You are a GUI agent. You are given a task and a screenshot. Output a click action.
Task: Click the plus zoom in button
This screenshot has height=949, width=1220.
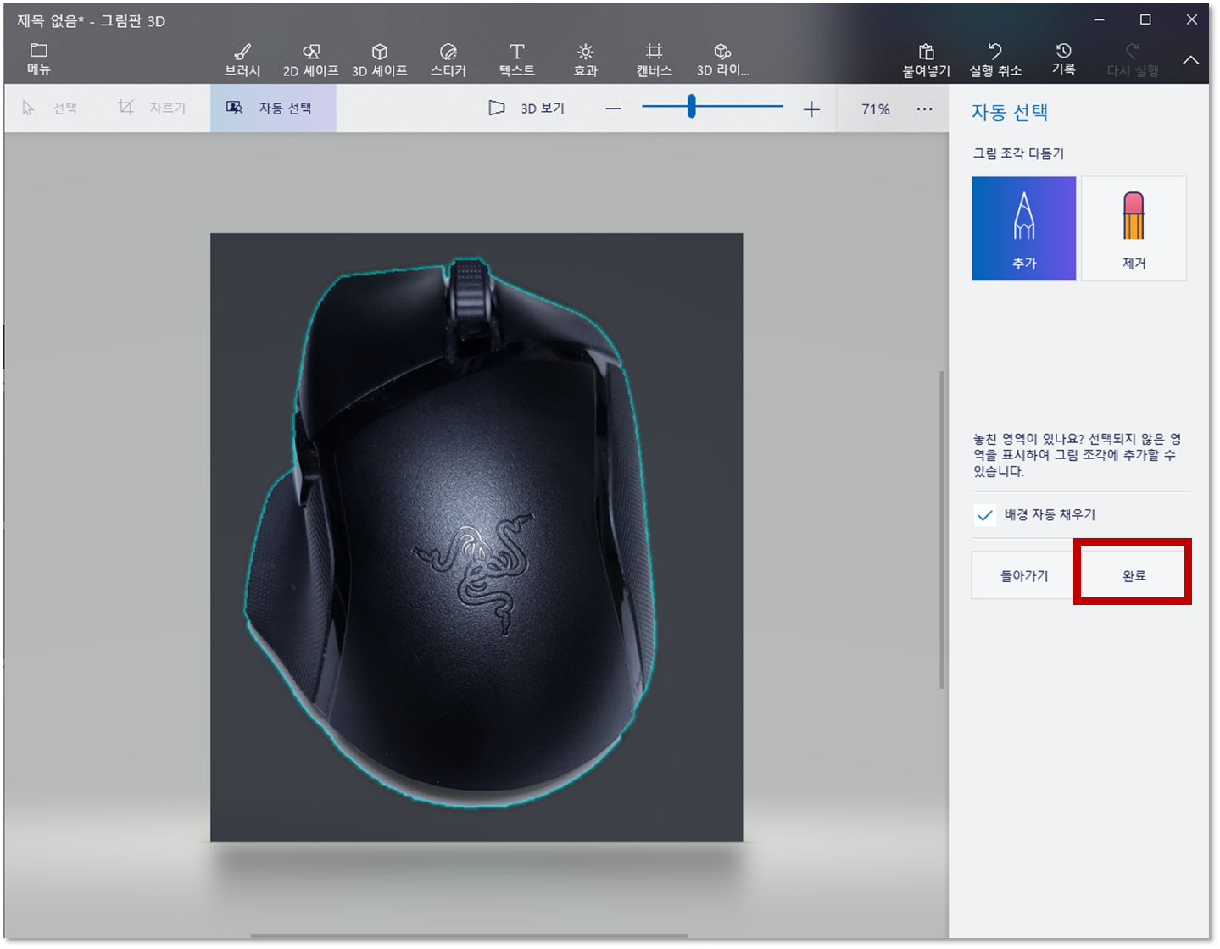[811, 109]
